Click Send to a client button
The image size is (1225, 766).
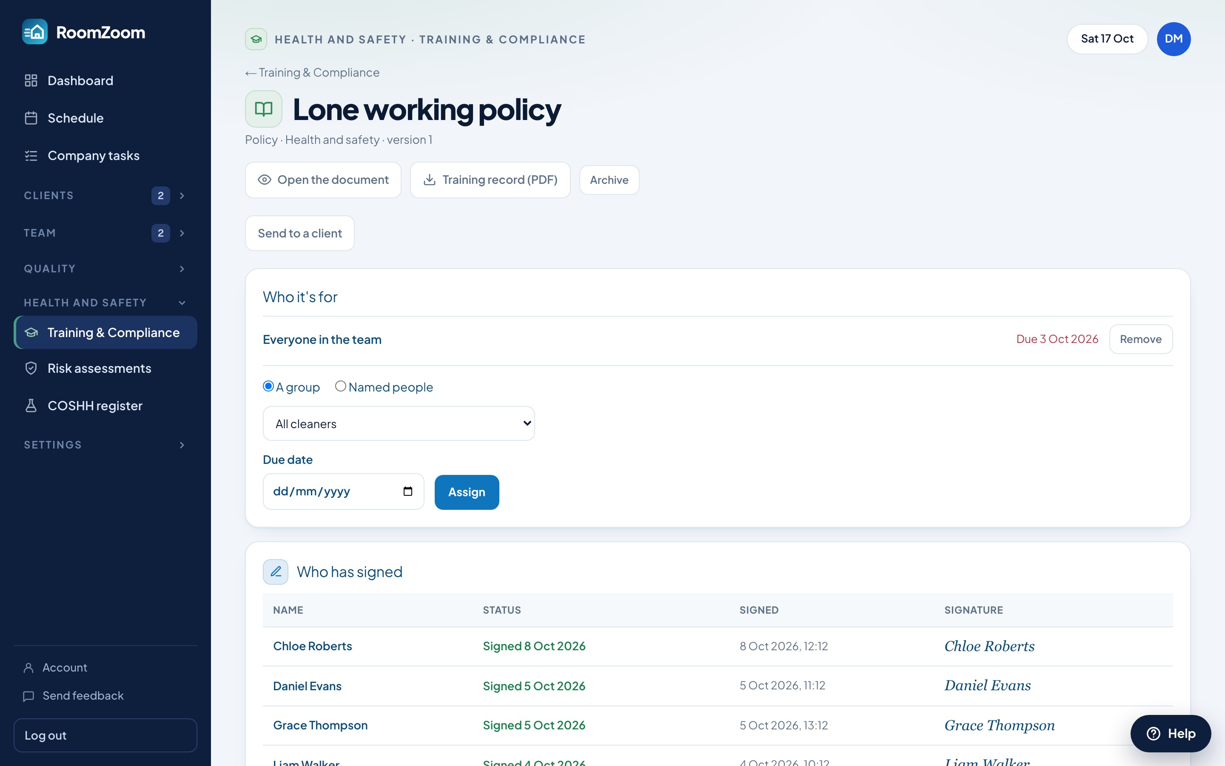click(x=300, y=233)
